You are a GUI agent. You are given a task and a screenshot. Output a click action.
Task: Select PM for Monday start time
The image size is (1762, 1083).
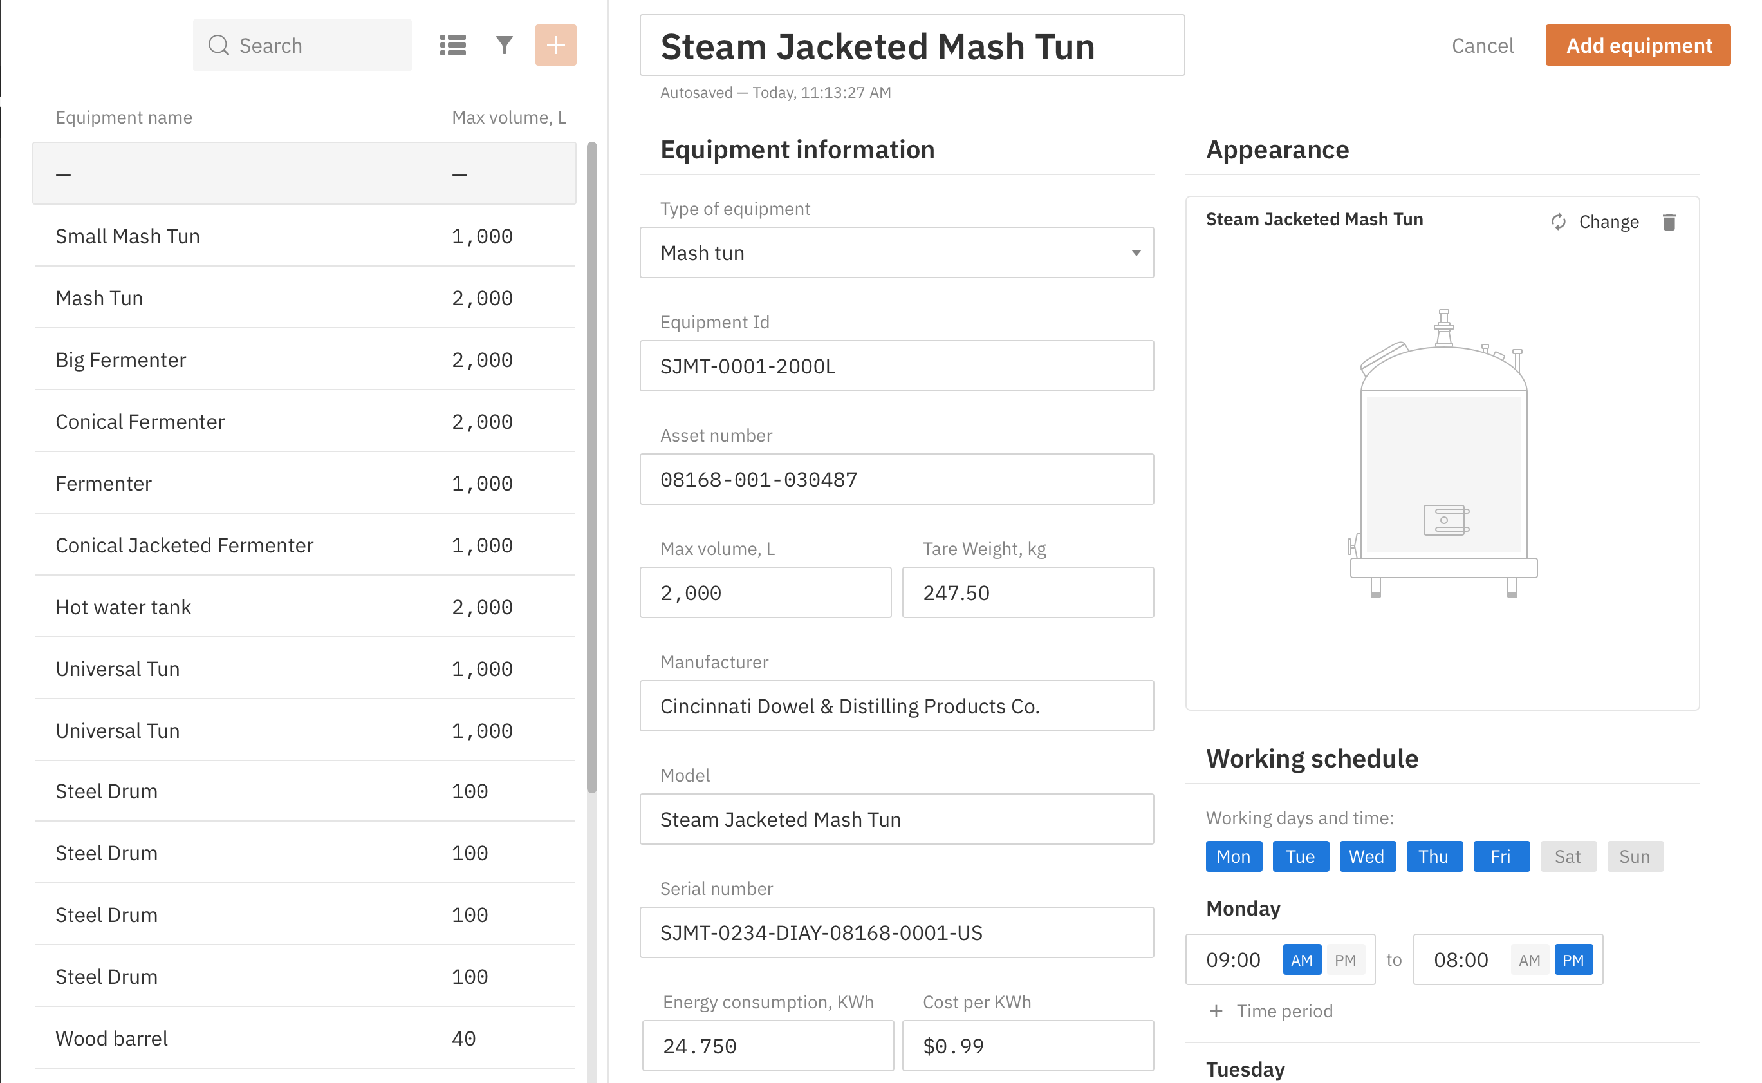click(x=1346, y=960)
